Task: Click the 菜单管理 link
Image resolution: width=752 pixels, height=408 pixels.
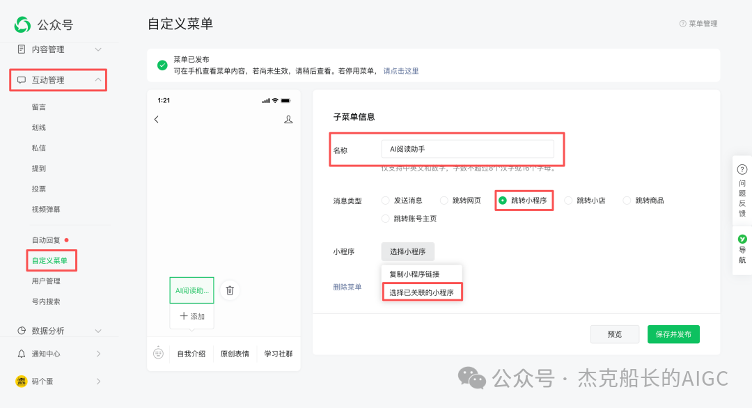Action: pyautogui.click(x=703, y=24)
